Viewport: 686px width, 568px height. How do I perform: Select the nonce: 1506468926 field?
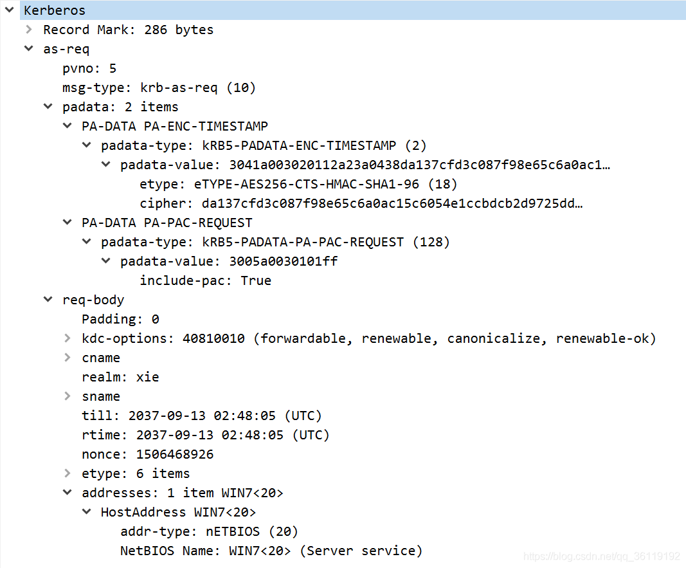click(147, 454)
